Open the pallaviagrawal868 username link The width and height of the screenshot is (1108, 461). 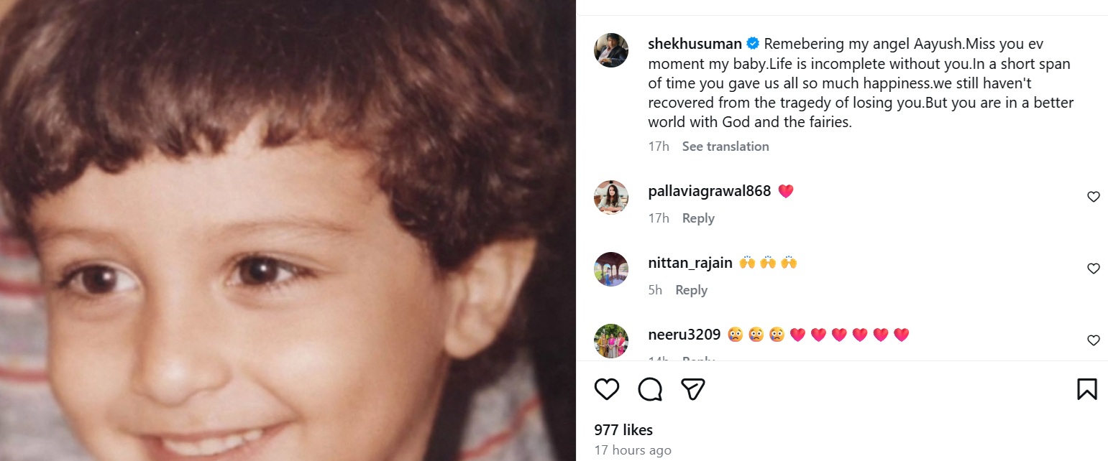709,191
